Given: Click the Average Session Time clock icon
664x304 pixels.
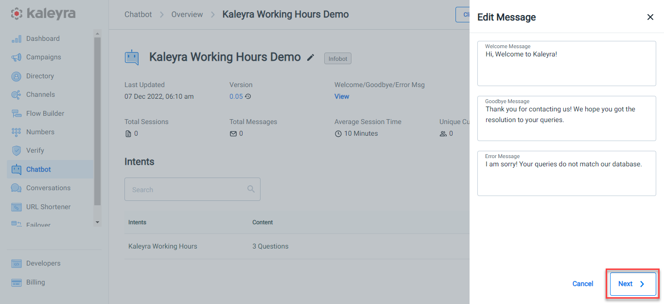Looking at the screenshot, I should (x=338, y=134).
